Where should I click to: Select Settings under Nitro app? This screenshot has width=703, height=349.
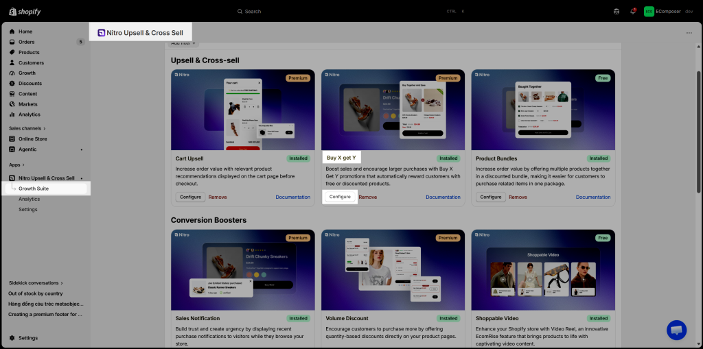(x=27, y=209)
